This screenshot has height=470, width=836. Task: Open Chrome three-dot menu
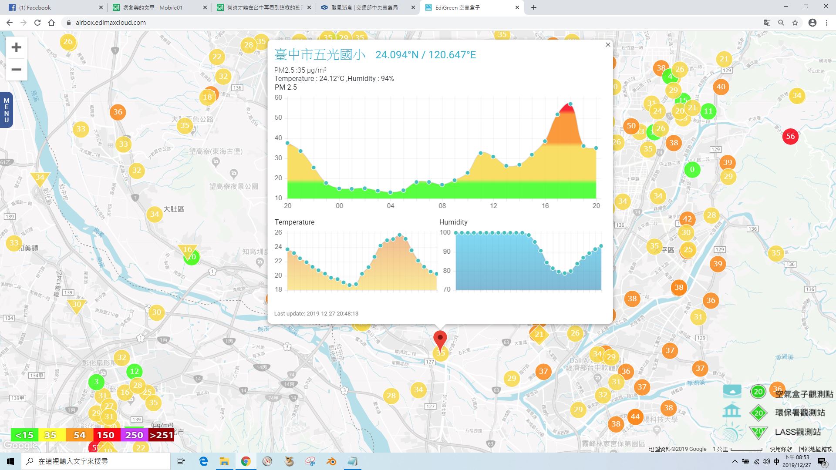(x=826, y=23)
